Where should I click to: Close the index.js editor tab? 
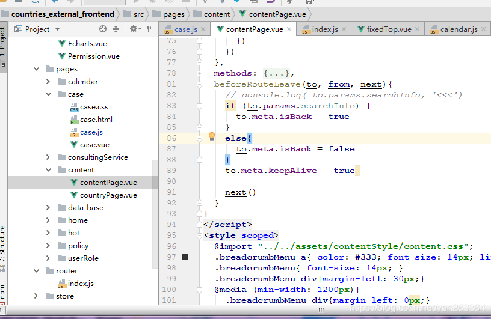coord(344,29)
